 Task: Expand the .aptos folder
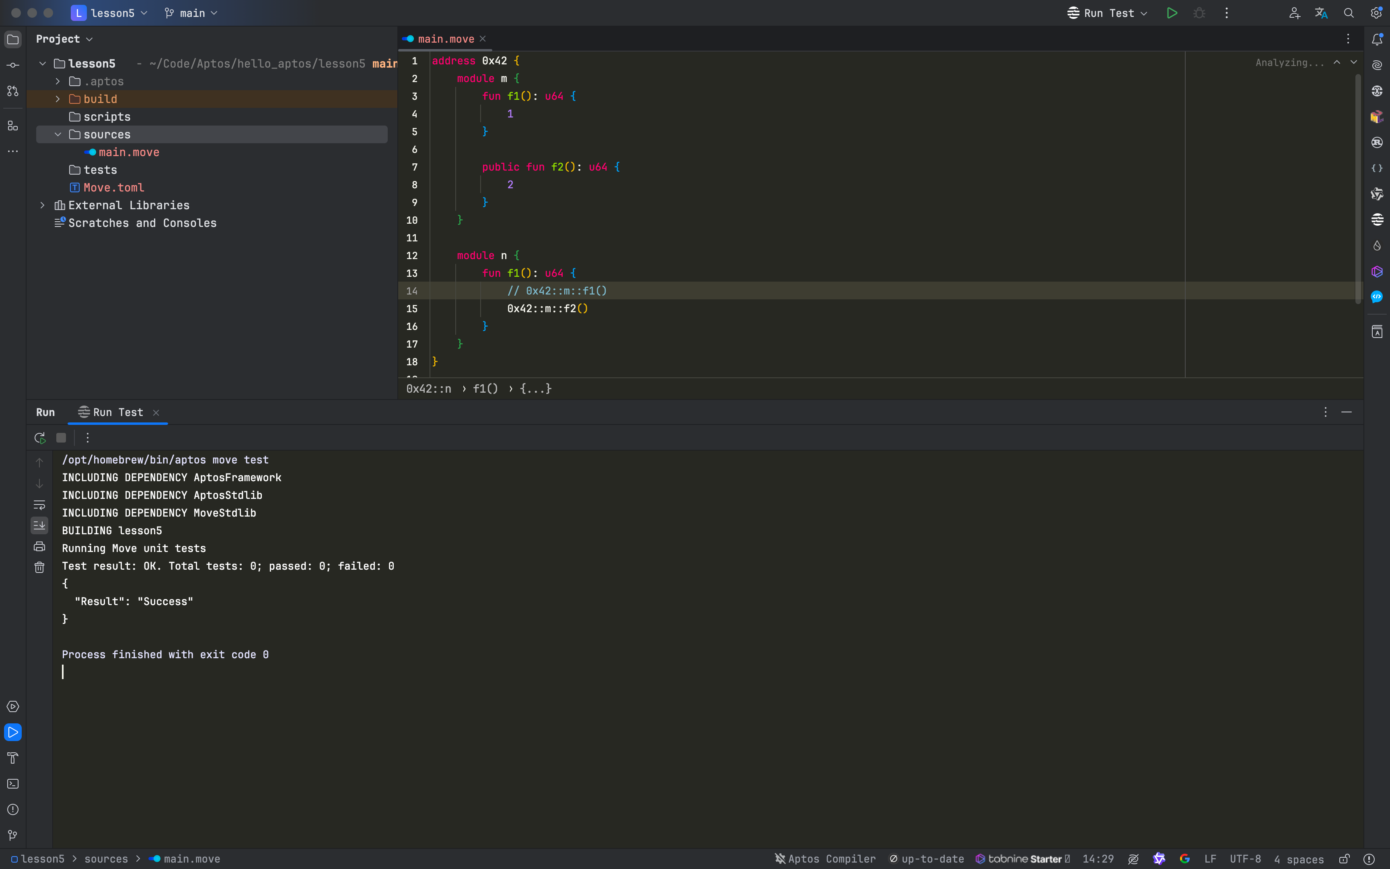pyautogui.click(x=58, y=81)
